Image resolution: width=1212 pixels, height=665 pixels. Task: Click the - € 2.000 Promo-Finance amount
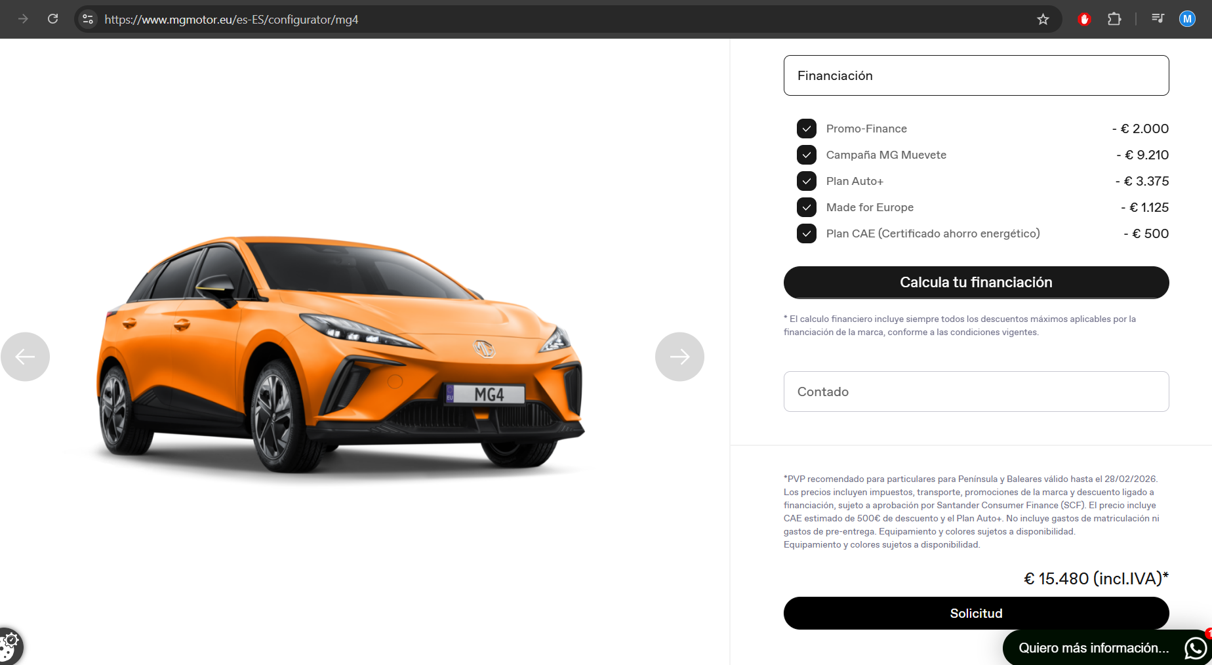click(1141, 129)
